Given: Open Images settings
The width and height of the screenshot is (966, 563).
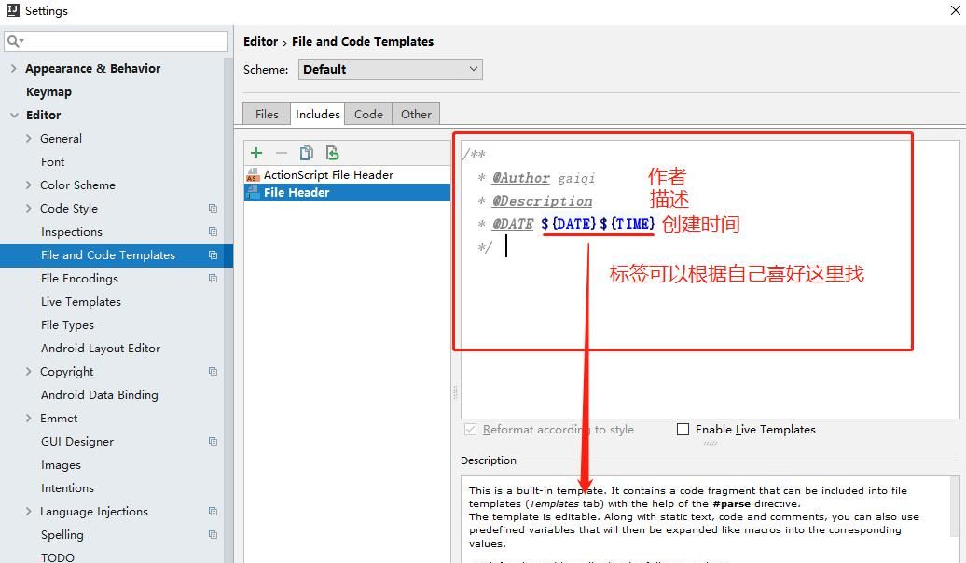Looking at the screenshot, I should coord(61,465).
